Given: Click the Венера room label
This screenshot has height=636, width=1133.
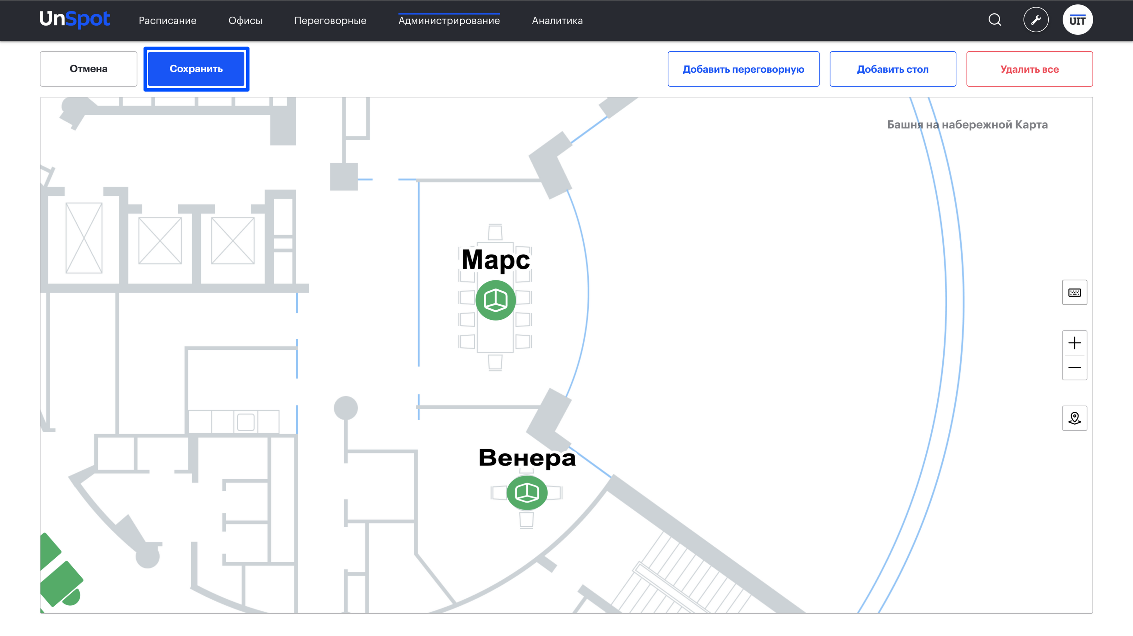Looking at the screenshot, I should (527, 458).
